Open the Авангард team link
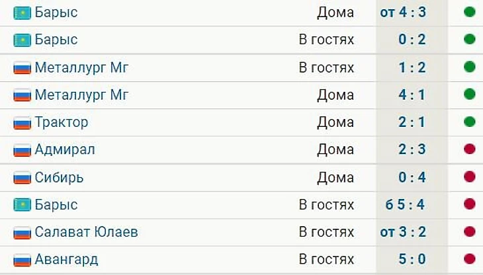The image size is (483, 275). coord(66,260)
